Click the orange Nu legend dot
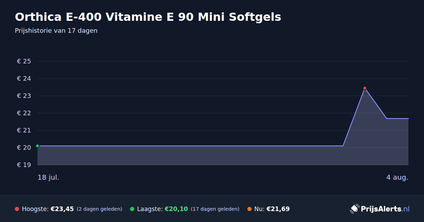Viewport: 424px width, 222px height. coord(249,209)
